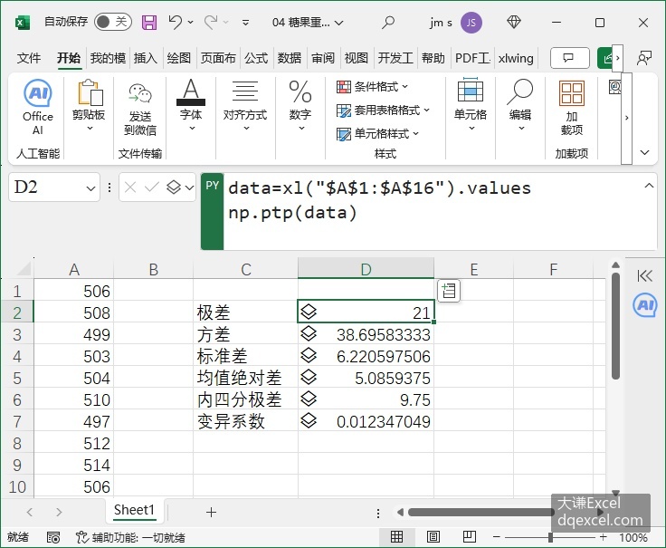Open the 编辑 editing group
Viewport: 666px width, 548px height.
520,105
